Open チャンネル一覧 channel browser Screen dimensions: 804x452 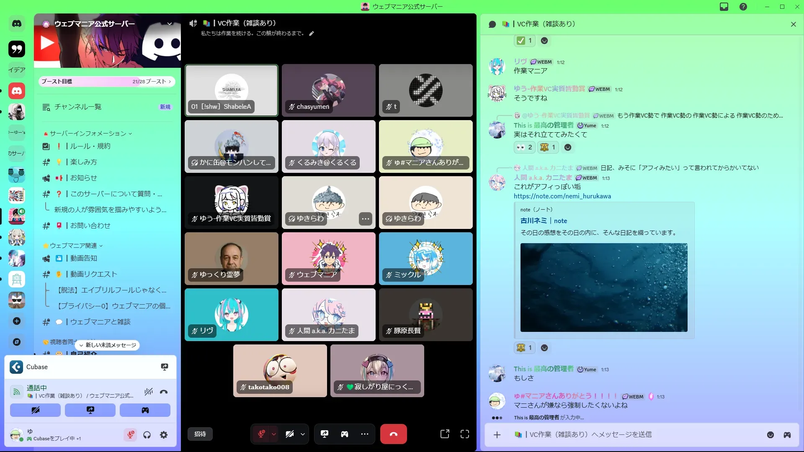tap(78, 107)
